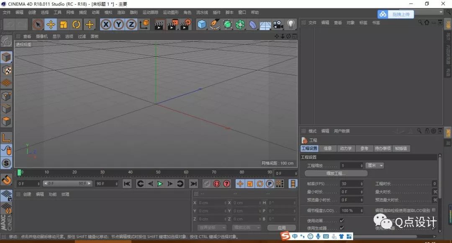Select the Scale tool

pos(64,25)
